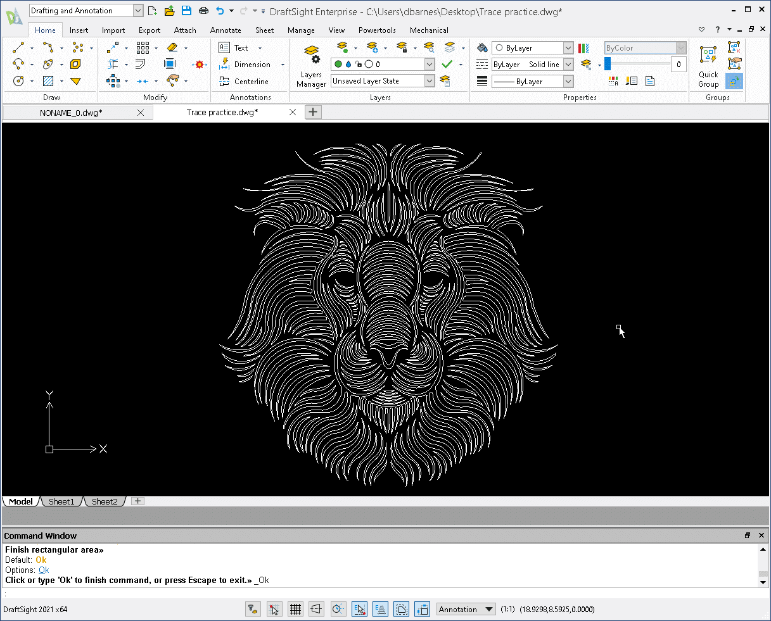Expand the Unsaved Layer State dropdown
Image resolution: width=771 pixels, height=621 pixels.
pos(430,81)
